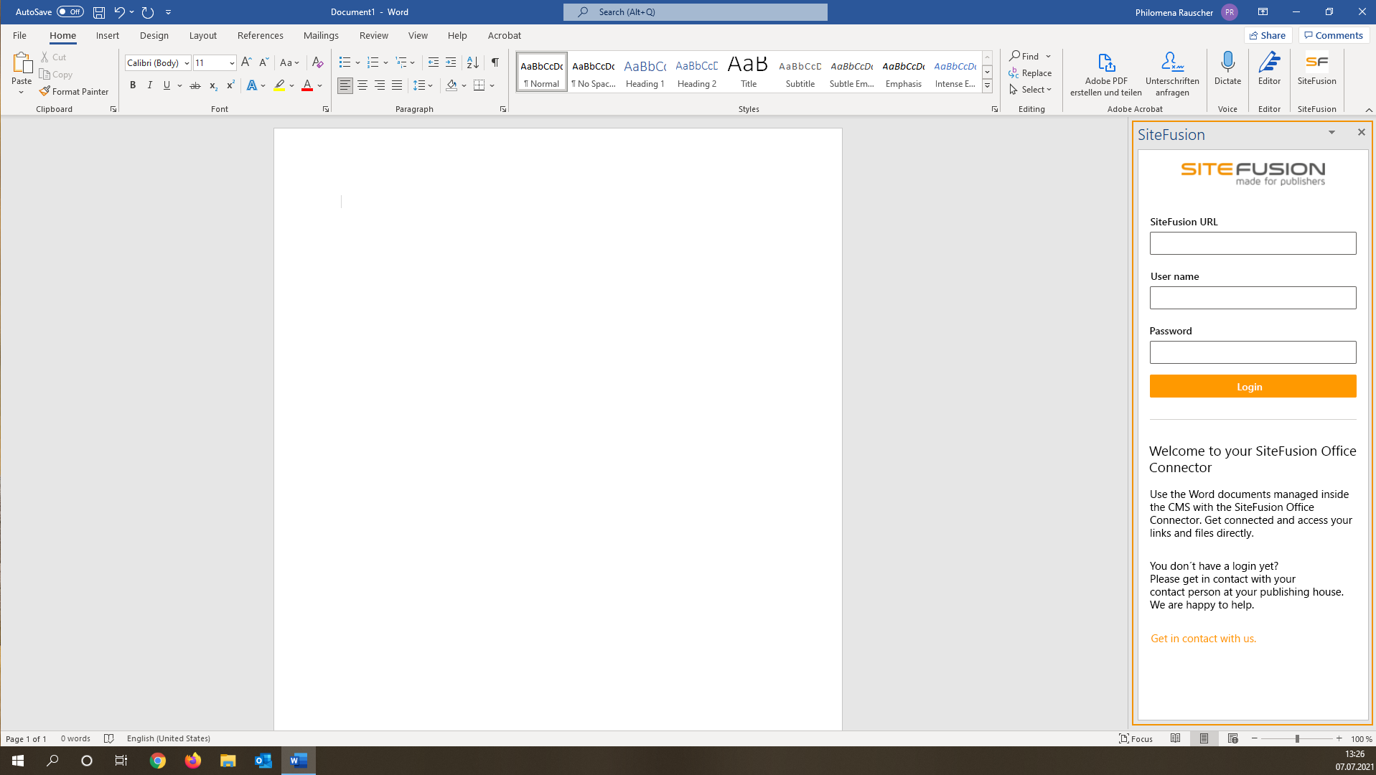The width and height of the screenshot is (1376, 775).
Task: Open the Select dropdown in Editing
Action: coord(1031,90)
